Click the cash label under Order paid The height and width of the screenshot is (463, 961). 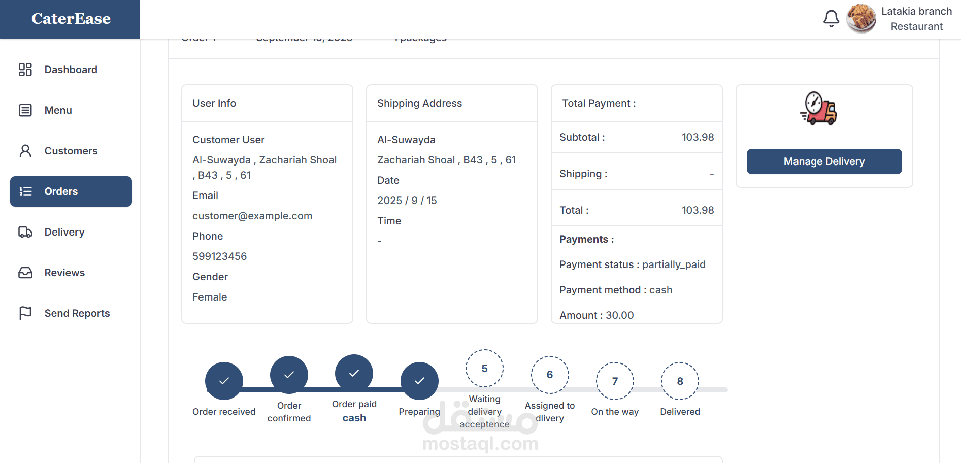coord(354,418)
